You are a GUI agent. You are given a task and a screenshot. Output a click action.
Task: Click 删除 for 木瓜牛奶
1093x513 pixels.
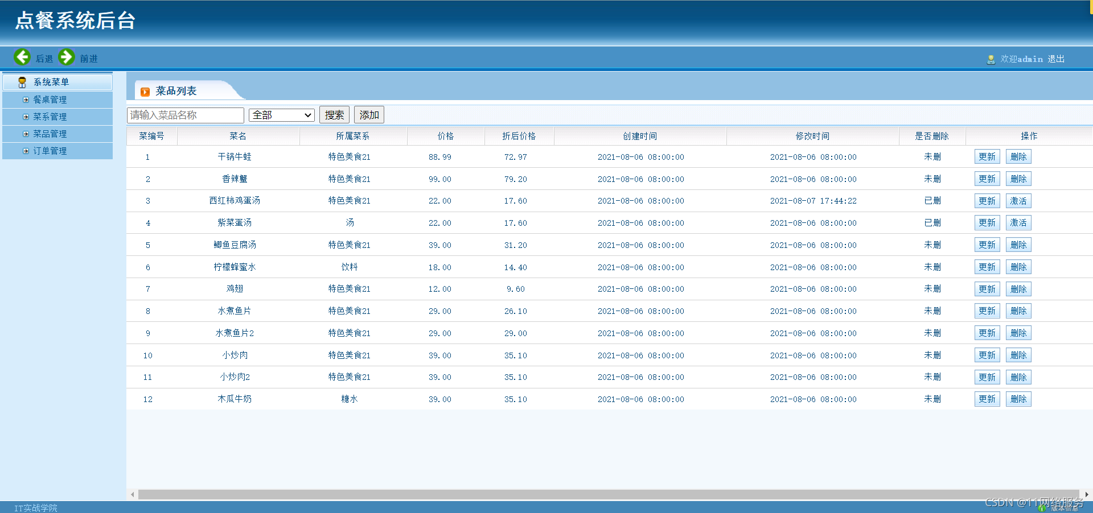(1018, 399)
